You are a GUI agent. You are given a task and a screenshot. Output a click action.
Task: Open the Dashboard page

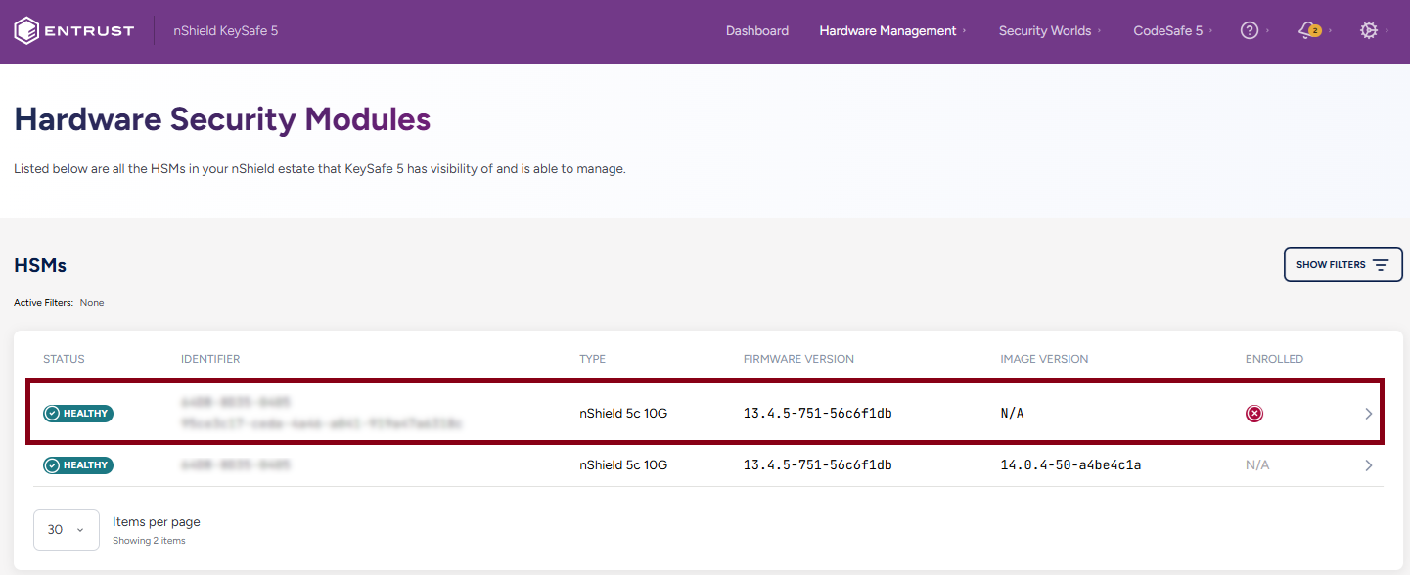coord(756,31)
